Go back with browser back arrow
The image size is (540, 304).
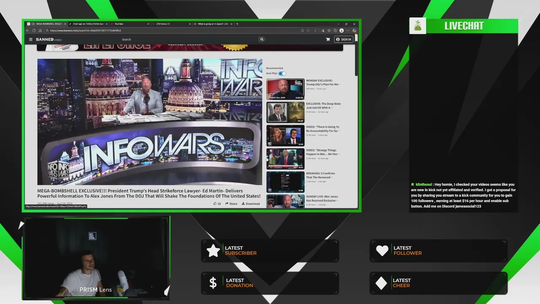tap(28, 30)
